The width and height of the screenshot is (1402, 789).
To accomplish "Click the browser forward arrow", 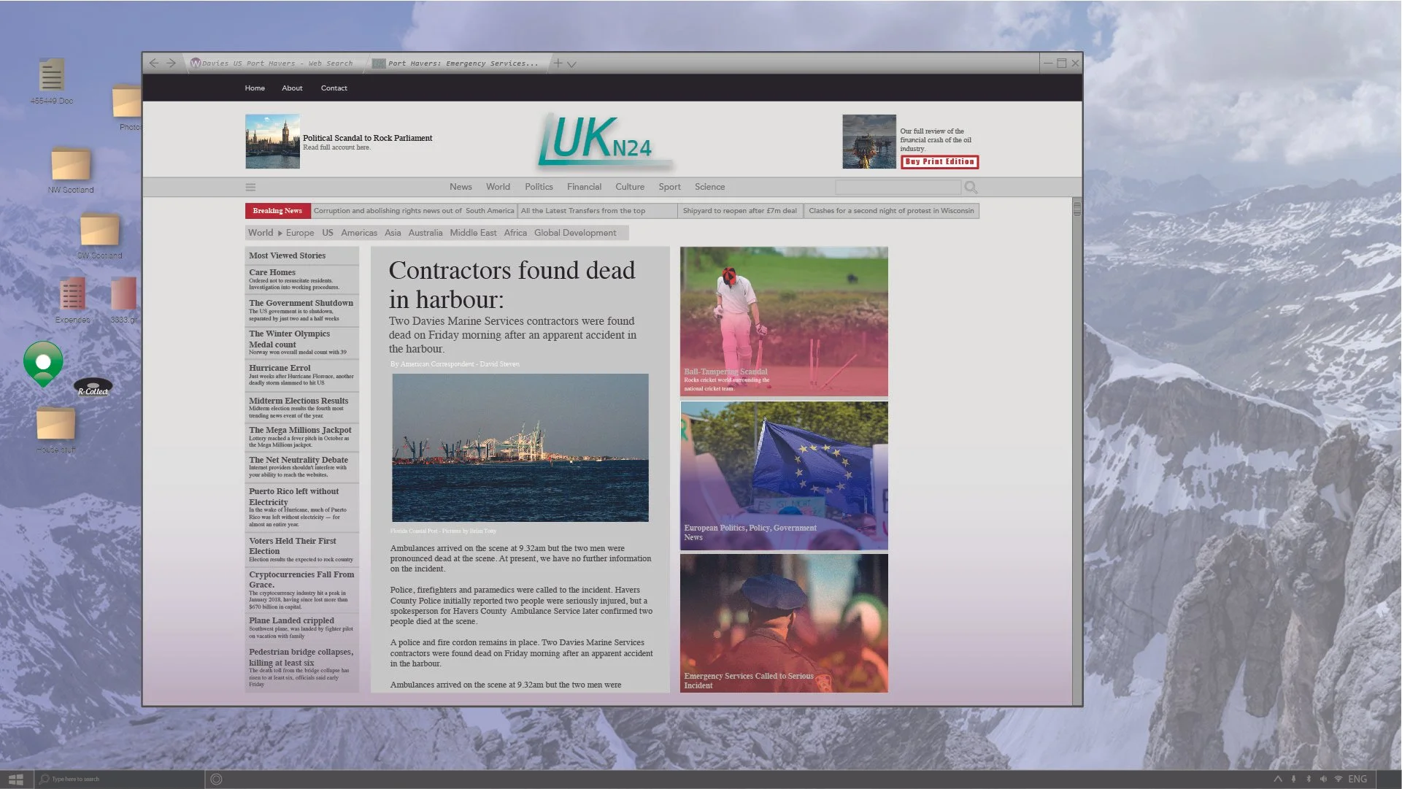I will (172, 63).
